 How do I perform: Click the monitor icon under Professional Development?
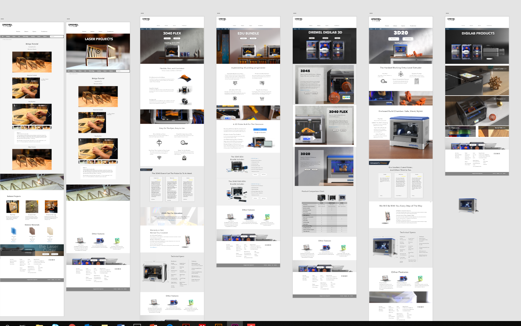[261, 83]
